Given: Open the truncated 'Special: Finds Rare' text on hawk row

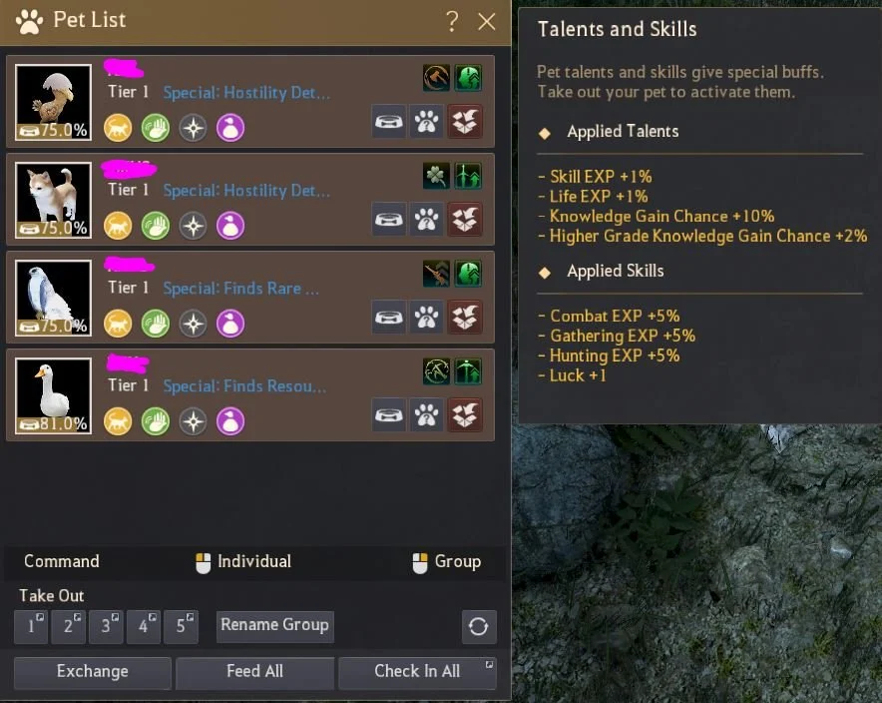Looking at the screenshot, I should [240, 289].
